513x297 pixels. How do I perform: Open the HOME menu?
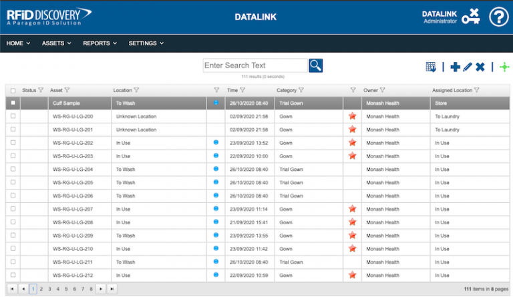[18, 43]
